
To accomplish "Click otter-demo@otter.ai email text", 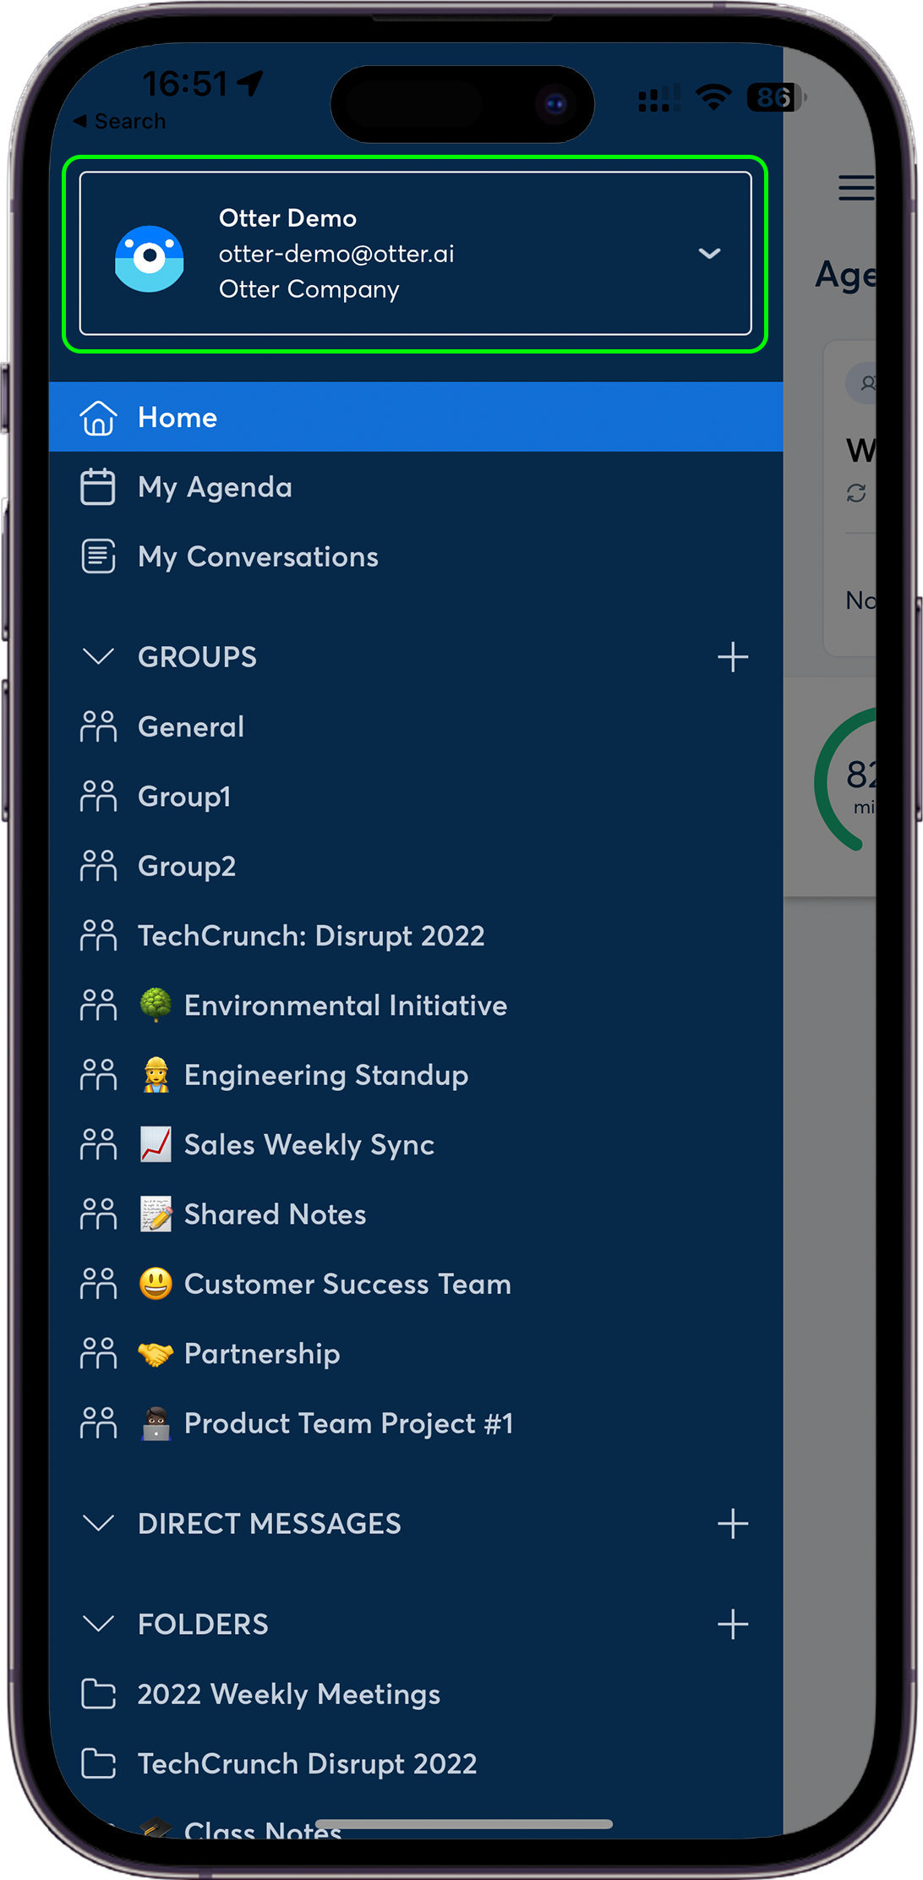I will (336, 254).
